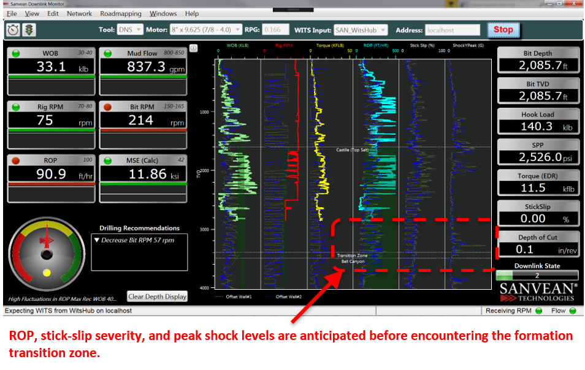The image size is (585, 370).
Task: Click the Hook Load value 140.3
Action: coord(537,127)
